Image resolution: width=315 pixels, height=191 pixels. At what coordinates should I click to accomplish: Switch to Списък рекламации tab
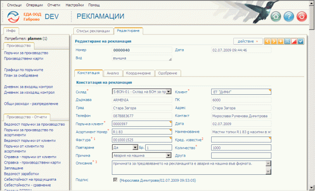coord(93,31)
